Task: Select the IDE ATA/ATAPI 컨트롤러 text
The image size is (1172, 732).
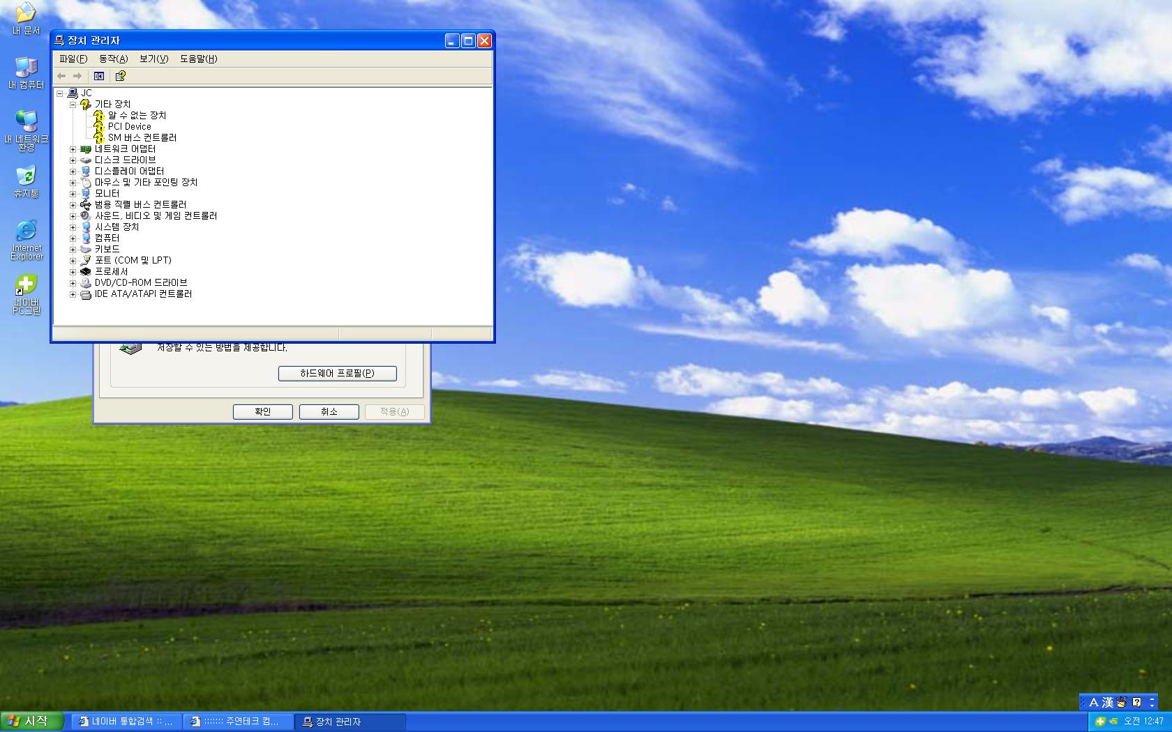Action: (x=143, y=294)
